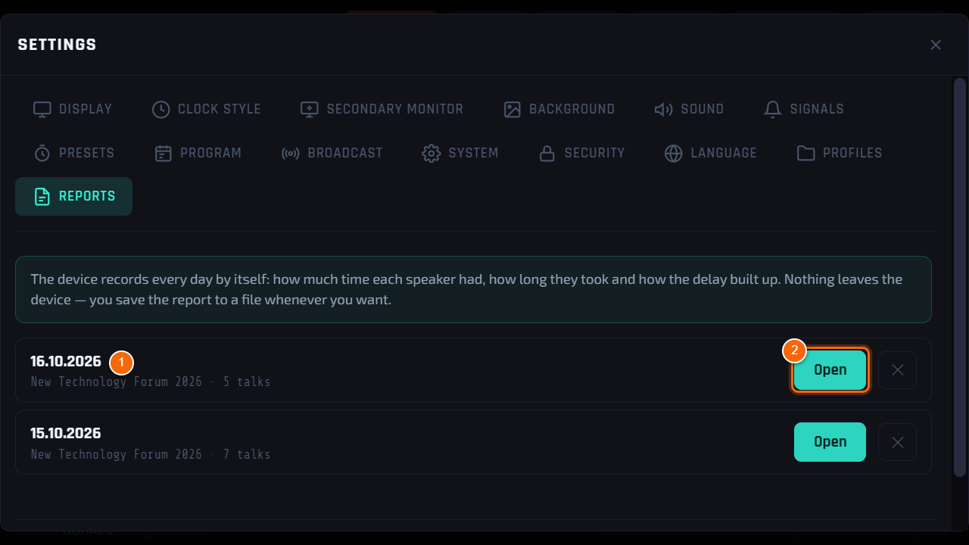Close the Settings dialog

pyautogui.click(x=936, y=45)
